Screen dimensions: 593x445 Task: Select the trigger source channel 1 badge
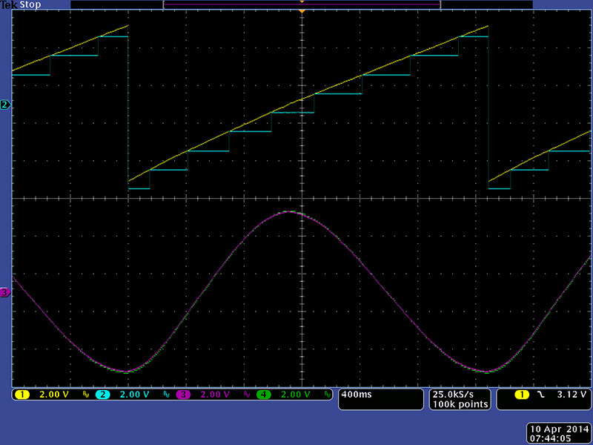pyautogui.click(x=522, y=395)
